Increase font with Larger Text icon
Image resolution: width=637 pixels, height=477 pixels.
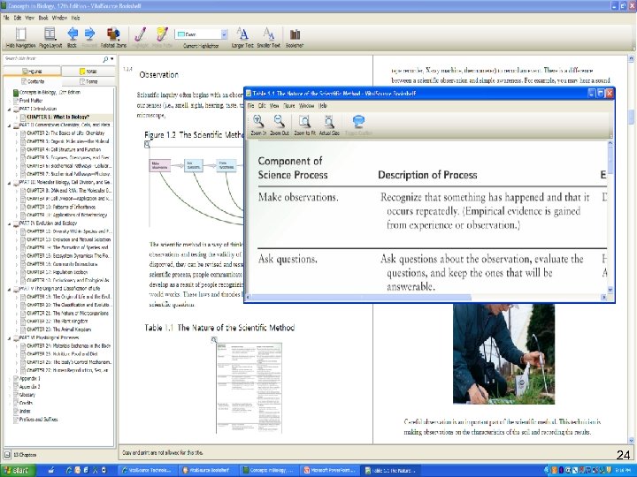(x=242, y=34)
